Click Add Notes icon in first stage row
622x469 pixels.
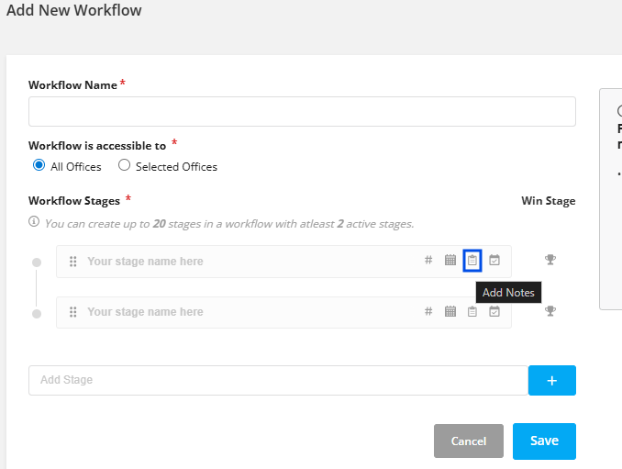point(472,261)
